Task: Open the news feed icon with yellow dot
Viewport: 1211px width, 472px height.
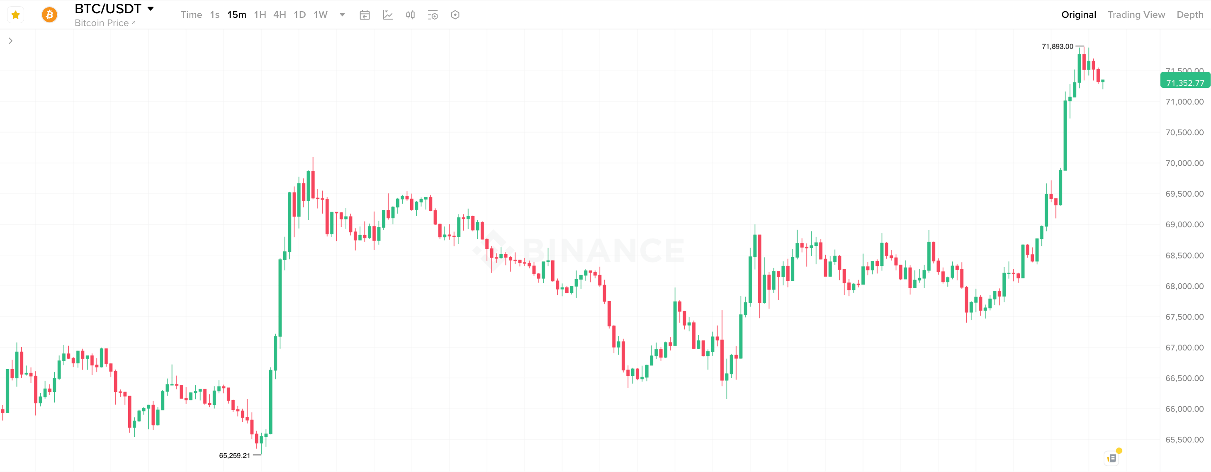Action: (1112, 457)
